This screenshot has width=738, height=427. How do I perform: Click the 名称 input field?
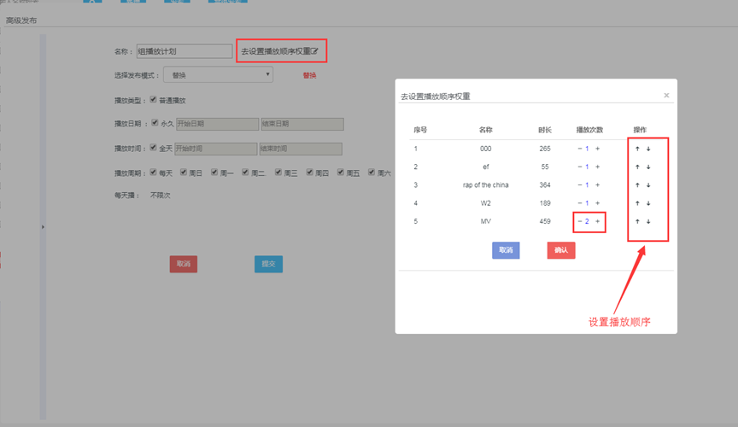[184, 51]
